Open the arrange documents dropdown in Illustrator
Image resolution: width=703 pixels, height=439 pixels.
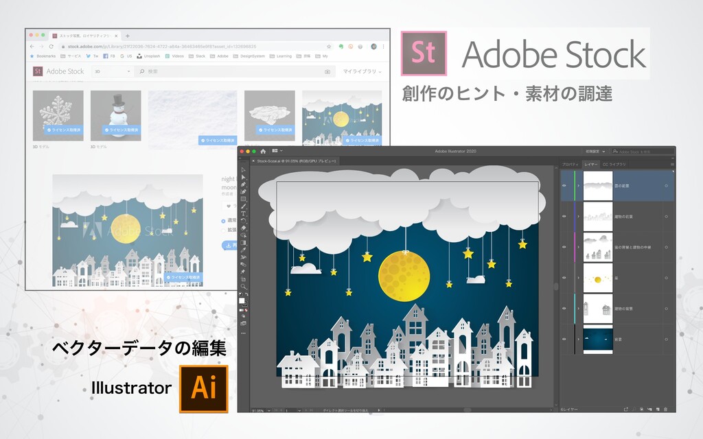tap(277, 152)
